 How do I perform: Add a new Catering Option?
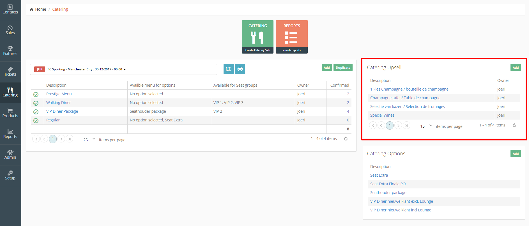[516, 154]
